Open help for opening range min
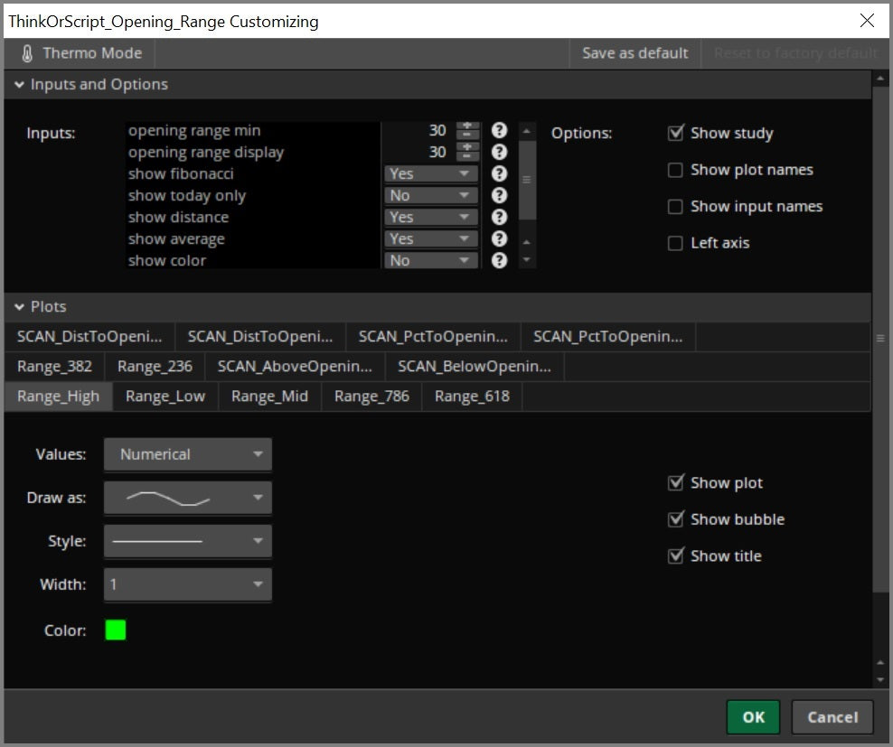Screen dimensions: 893x747 pyautogui.click(x=499, y=130)
